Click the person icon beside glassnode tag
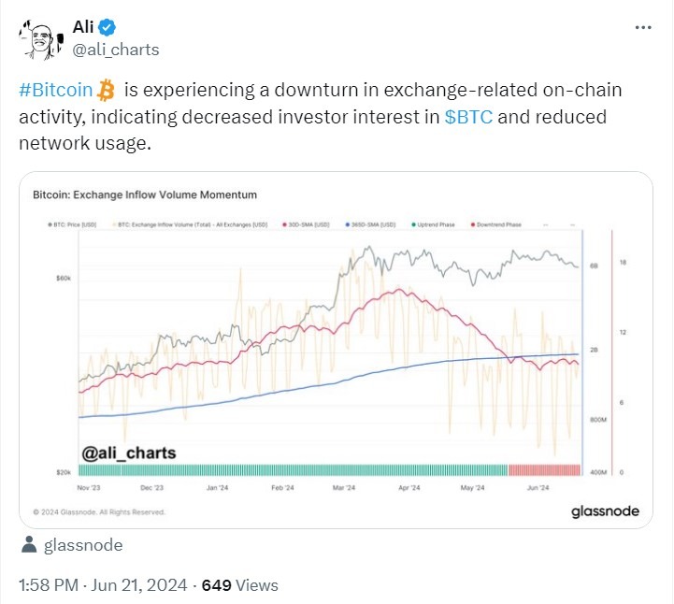Screen dimensions: 674x604 (29, 545)
